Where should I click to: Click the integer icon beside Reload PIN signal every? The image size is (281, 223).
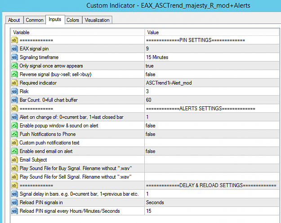[x=14, y=211]
